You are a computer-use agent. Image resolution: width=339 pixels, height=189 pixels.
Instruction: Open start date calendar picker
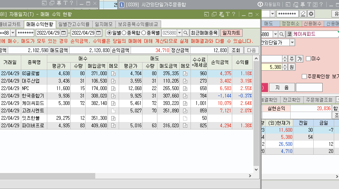[64, 33]
